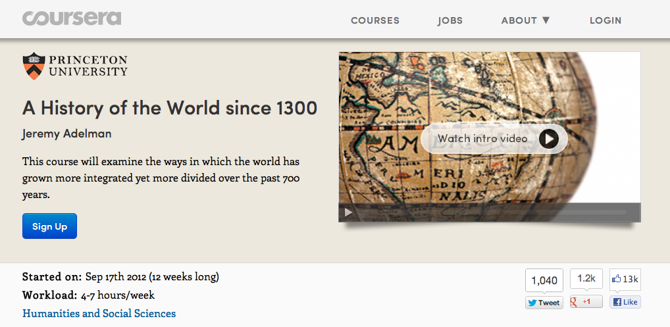The image size is (670, 327).
Task: Open the Humanities and Social Sciences category link
Action: (99, 314)
